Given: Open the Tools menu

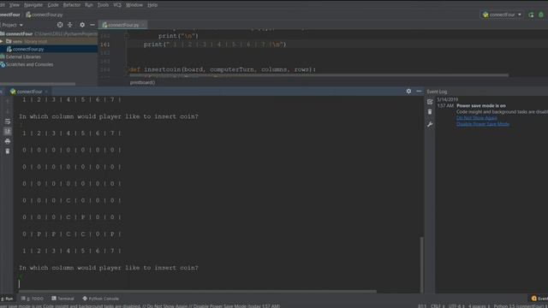Looking at the screenshot, I should [x=103, y=5].
